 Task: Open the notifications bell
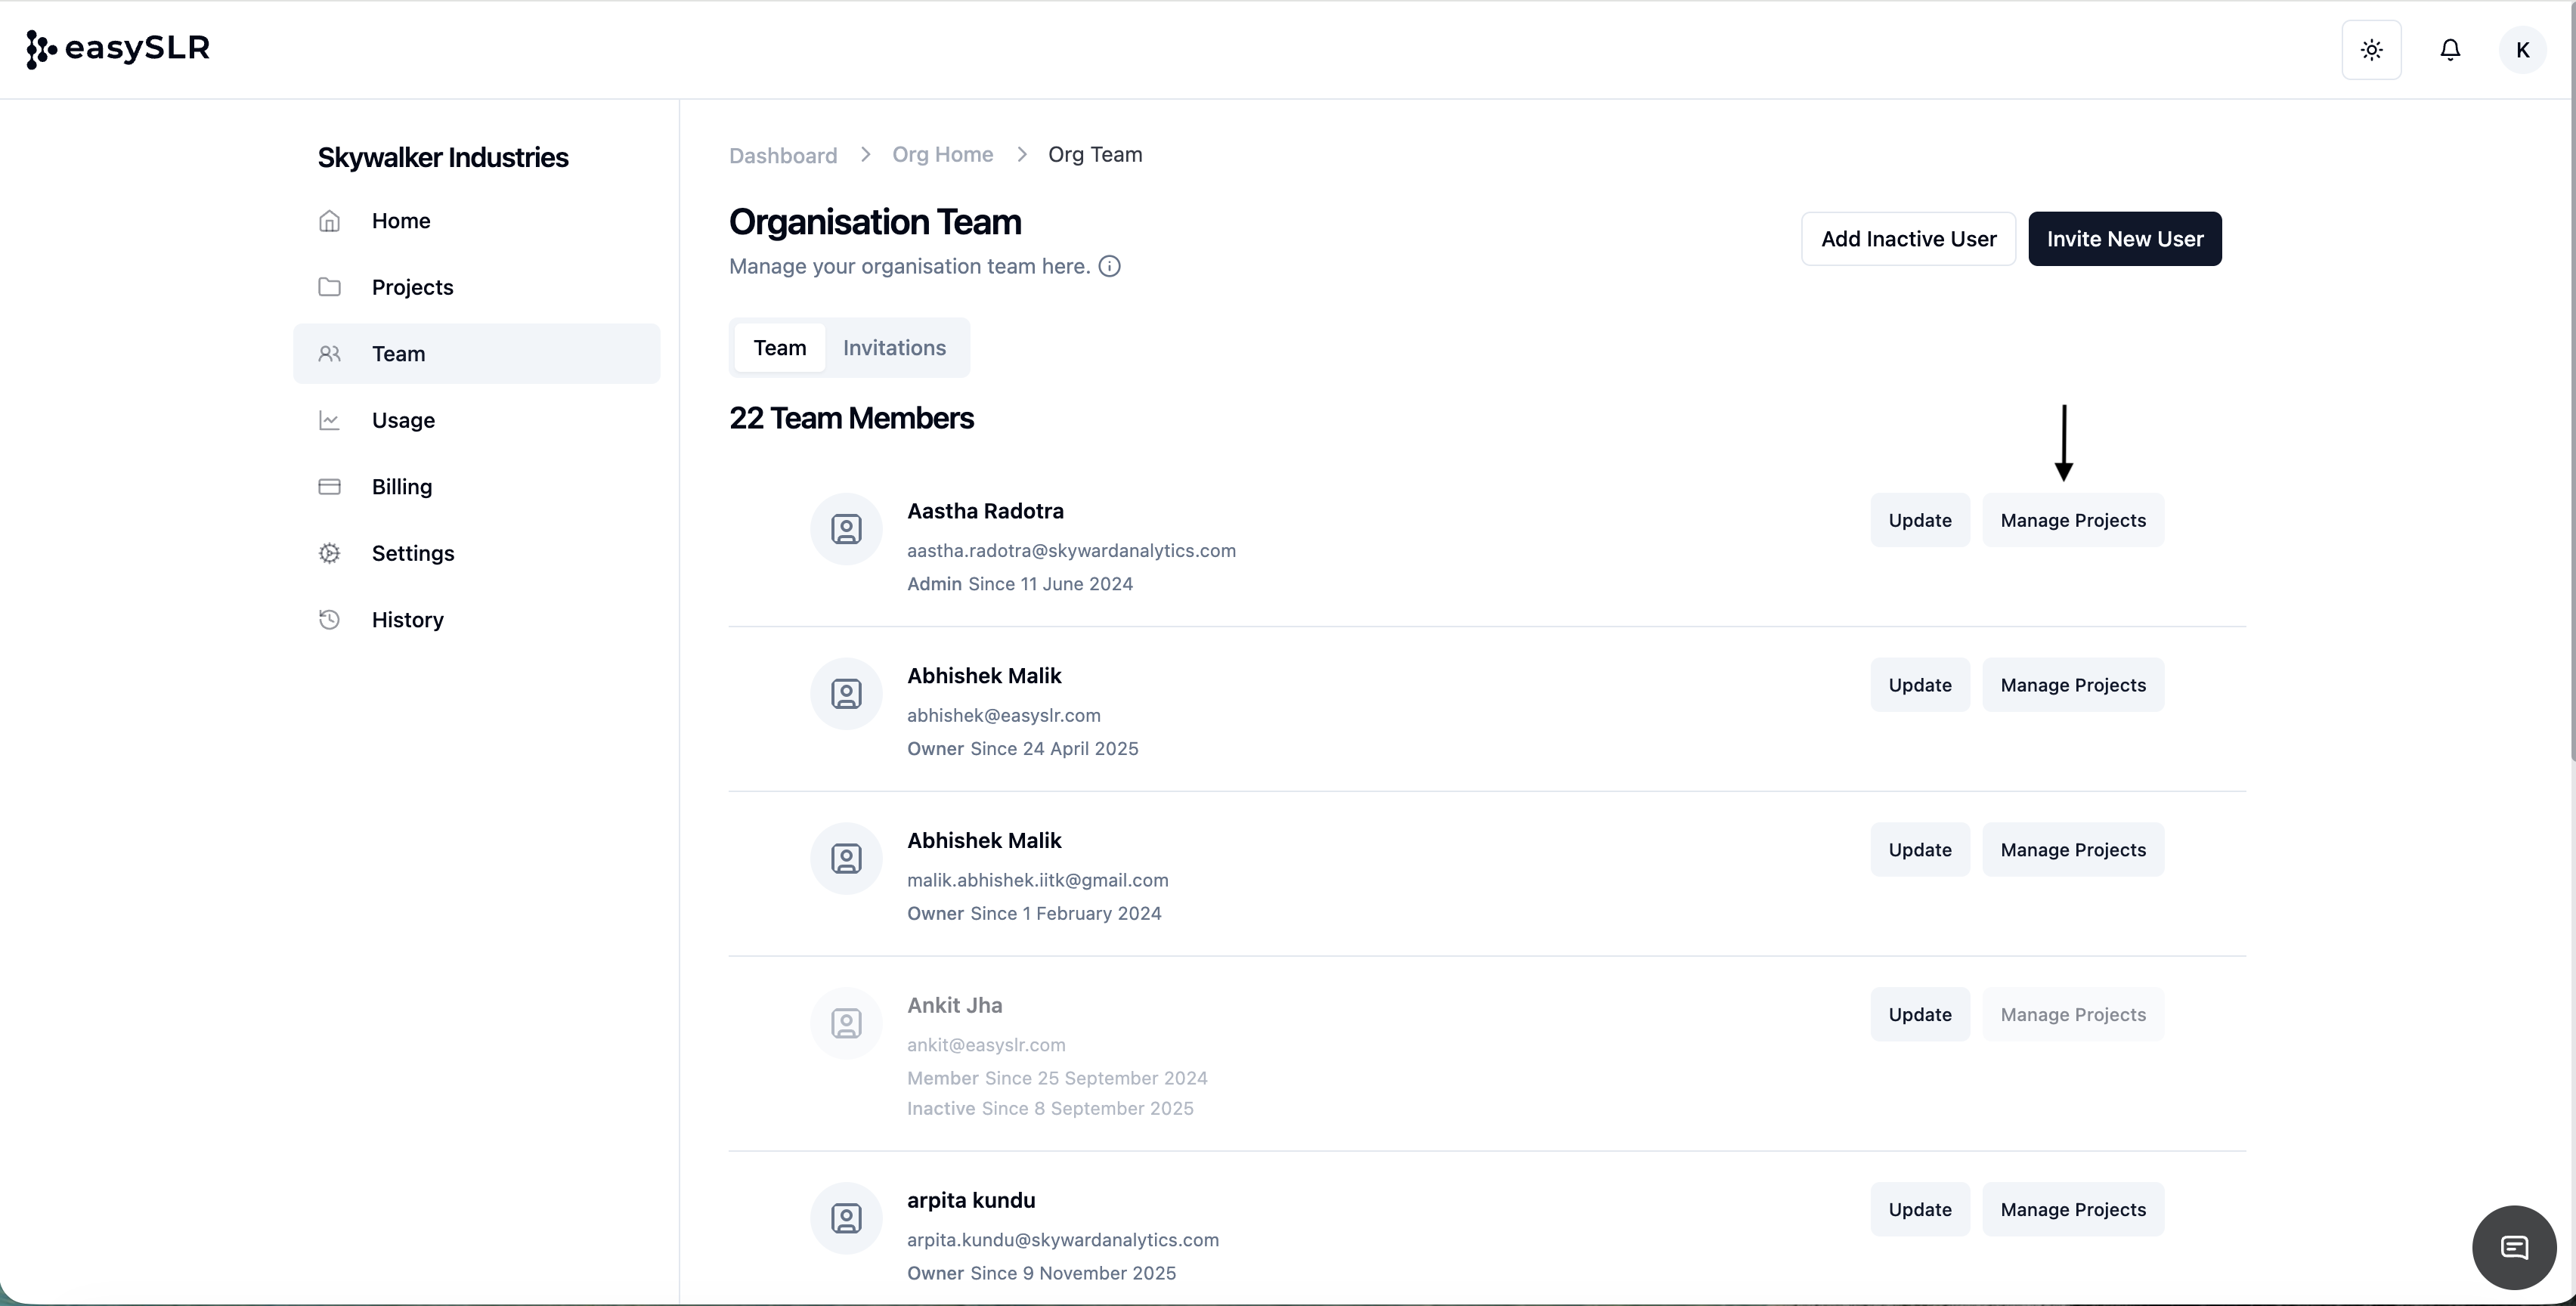point(2450,50)
